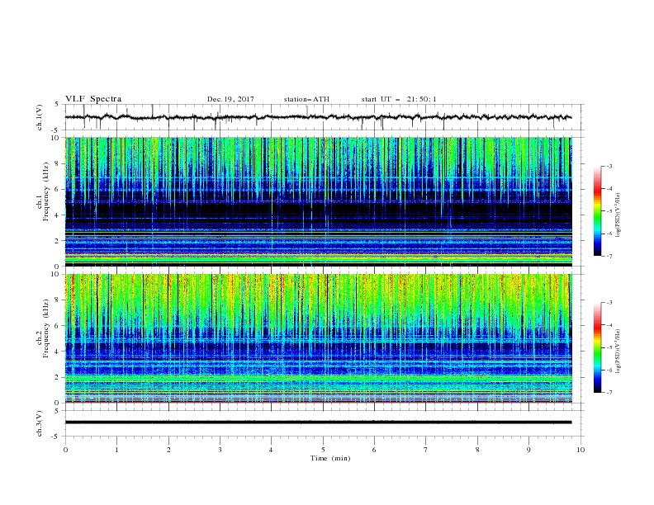Click time-axis tick label "9"
654x505 pixels.
[528, 450]
